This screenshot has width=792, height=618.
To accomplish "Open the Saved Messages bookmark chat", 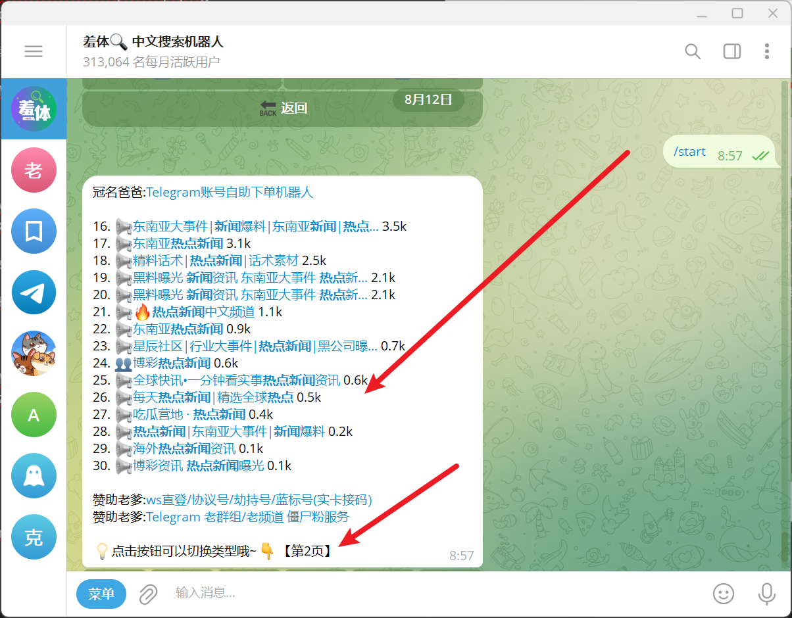I will 34,231.
